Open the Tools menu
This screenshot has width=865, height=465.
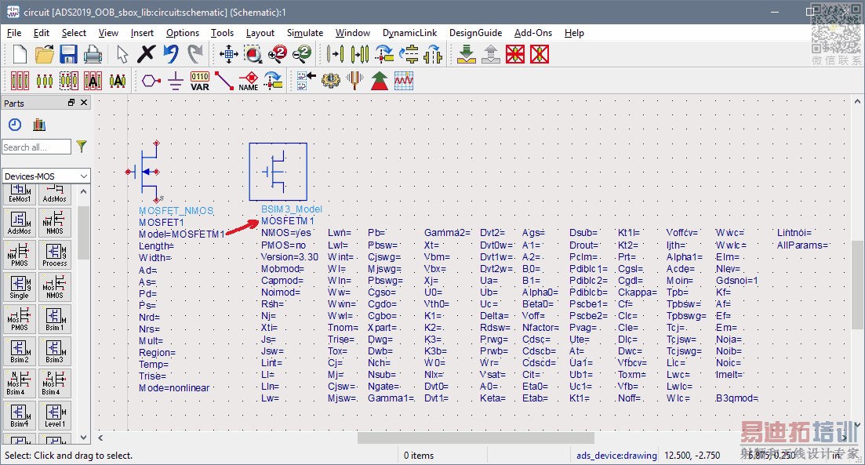pos(222,33)
